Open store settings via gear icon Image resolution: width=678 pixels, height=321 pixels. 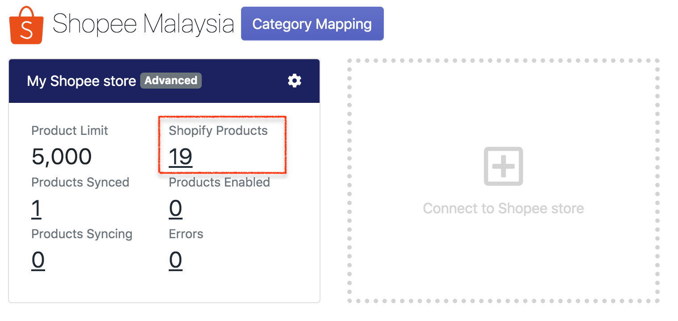pyautogui.click(x=294, y=81)
